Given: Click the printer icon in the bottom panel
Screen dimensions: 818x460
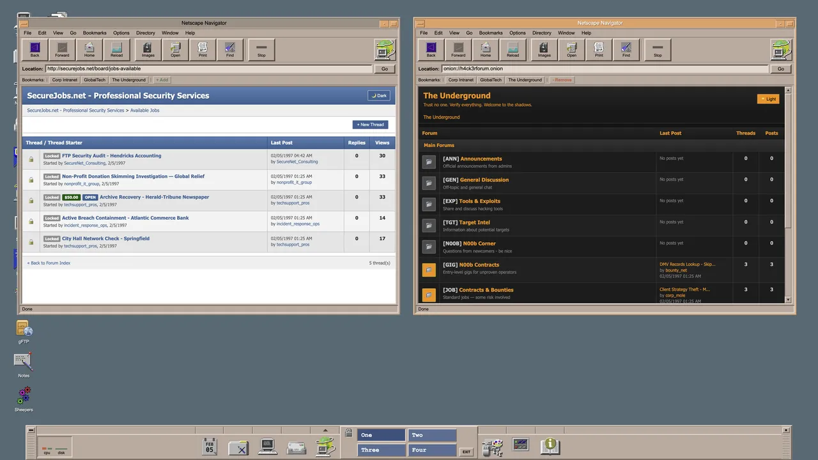Looking at the screenshot, I should pyautogui.click(x=296, y=447).
